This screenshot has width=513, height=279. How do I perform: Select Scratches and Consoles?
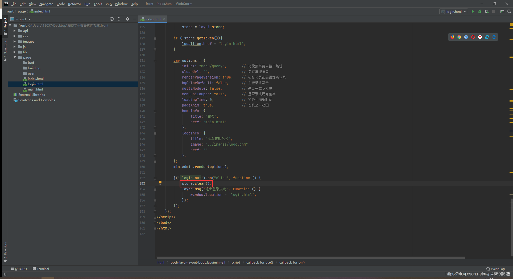click(36, 100)
